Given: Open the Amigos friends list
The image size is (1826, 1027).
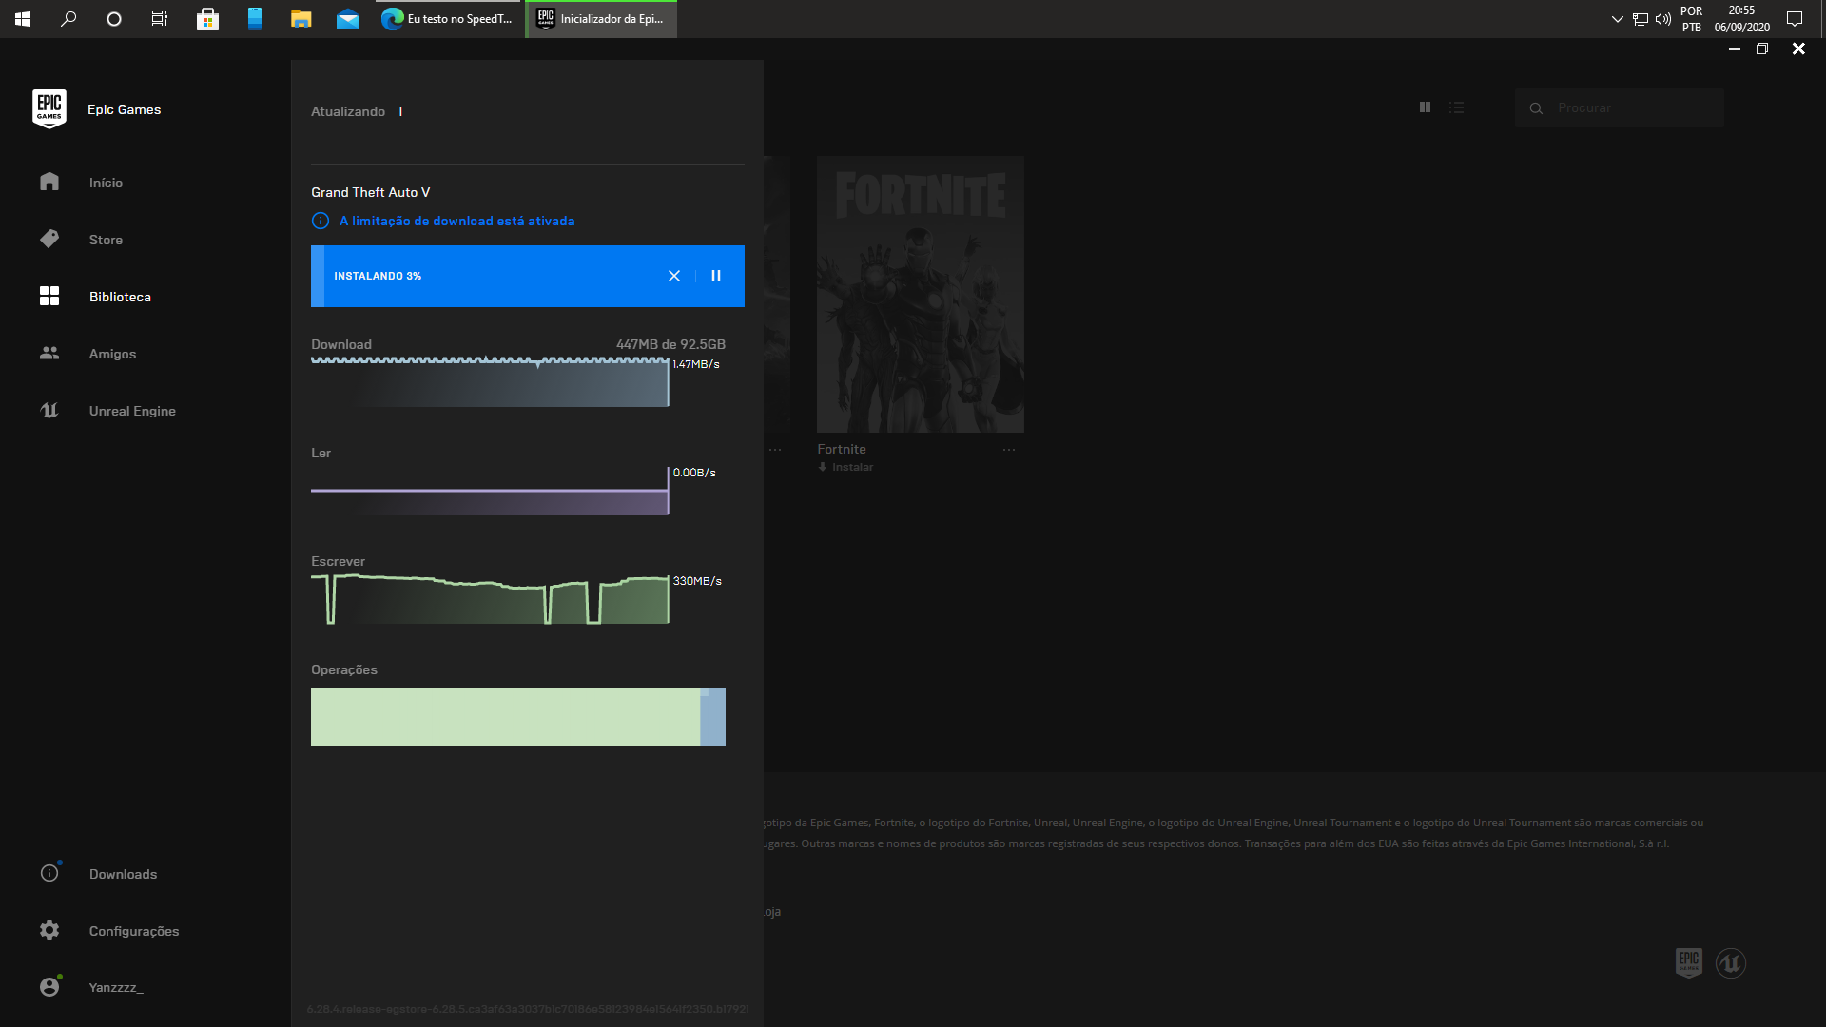Looking at the screenshot, I should (112, 354).
